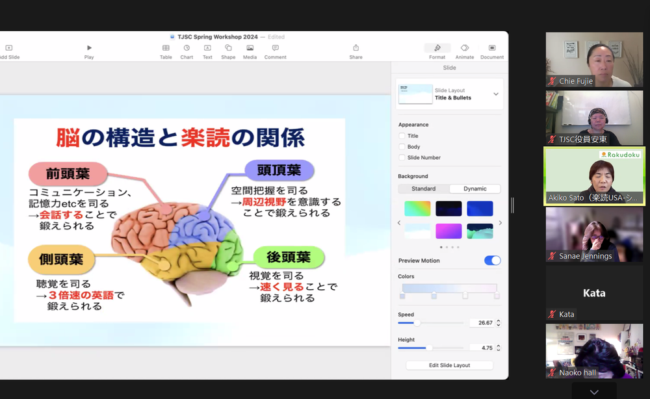Select the Standard background tab
Viewport: 650px width, 399px height.
(x=423, y=188)
